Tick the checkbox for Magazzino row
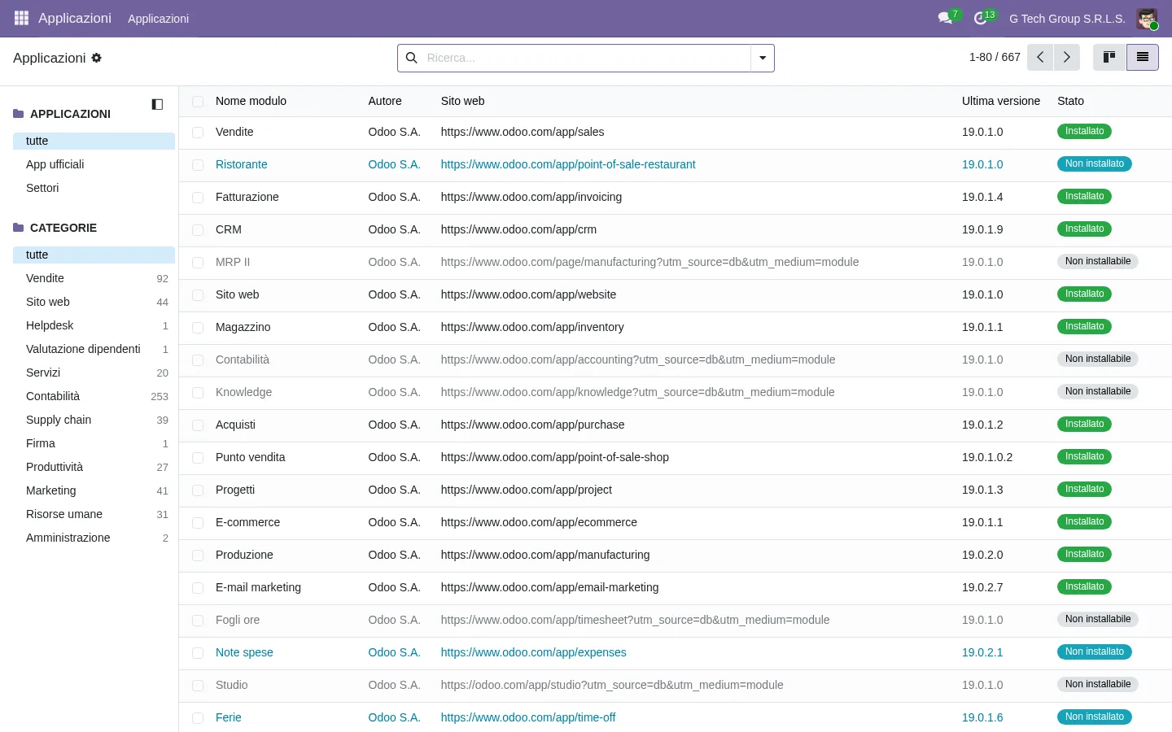This screenshot has width=1172, height=732. (198, 328)
